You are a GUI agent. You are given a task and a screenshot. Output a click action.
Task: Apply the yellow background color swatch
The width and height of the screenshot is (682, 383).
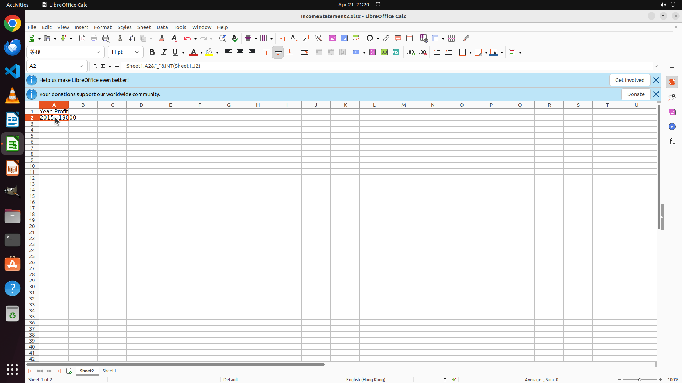[x=209, y=52]
